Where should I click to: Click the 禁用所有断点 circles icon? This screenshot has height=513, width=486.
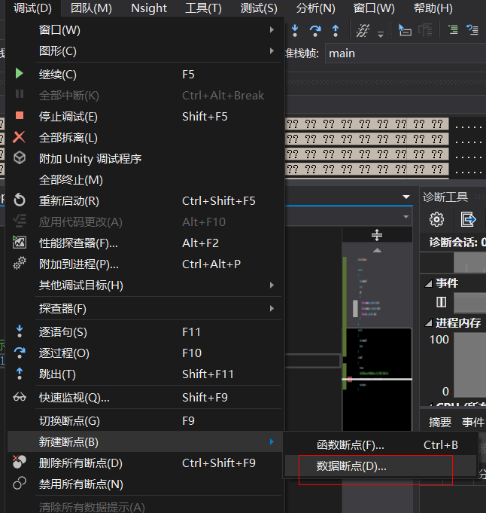[20, 483]
